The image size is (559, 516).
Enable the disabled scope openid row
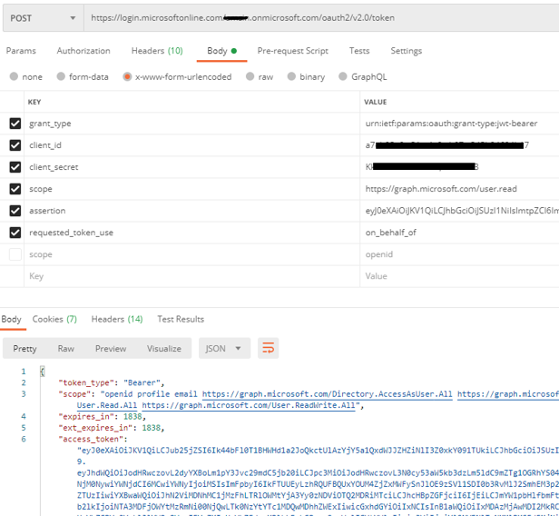15,254
